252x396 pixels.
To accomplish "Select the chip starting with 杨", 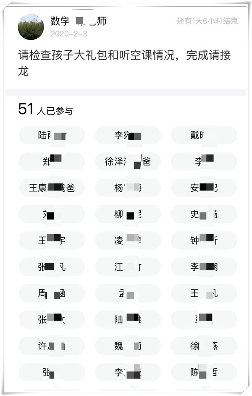I will (128, 188).
